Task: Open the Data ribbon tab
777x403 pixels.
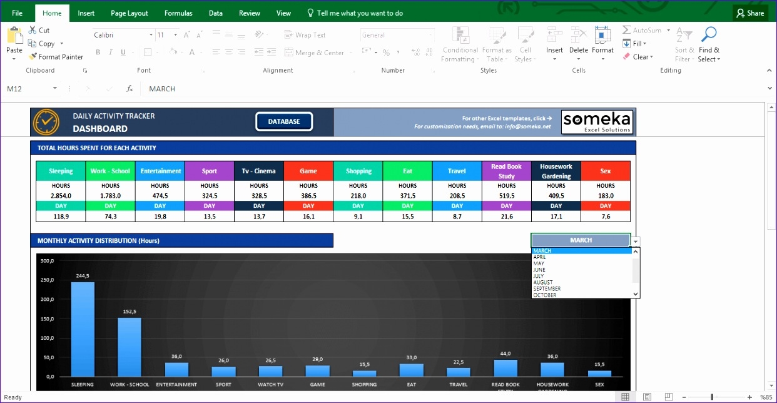Action: pyautogui.click(x=215, y=13)
